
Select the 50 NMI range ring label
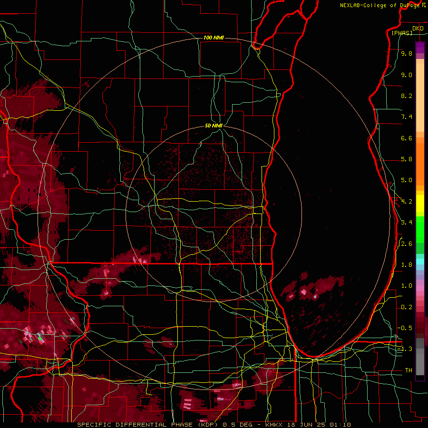[214, 126]
